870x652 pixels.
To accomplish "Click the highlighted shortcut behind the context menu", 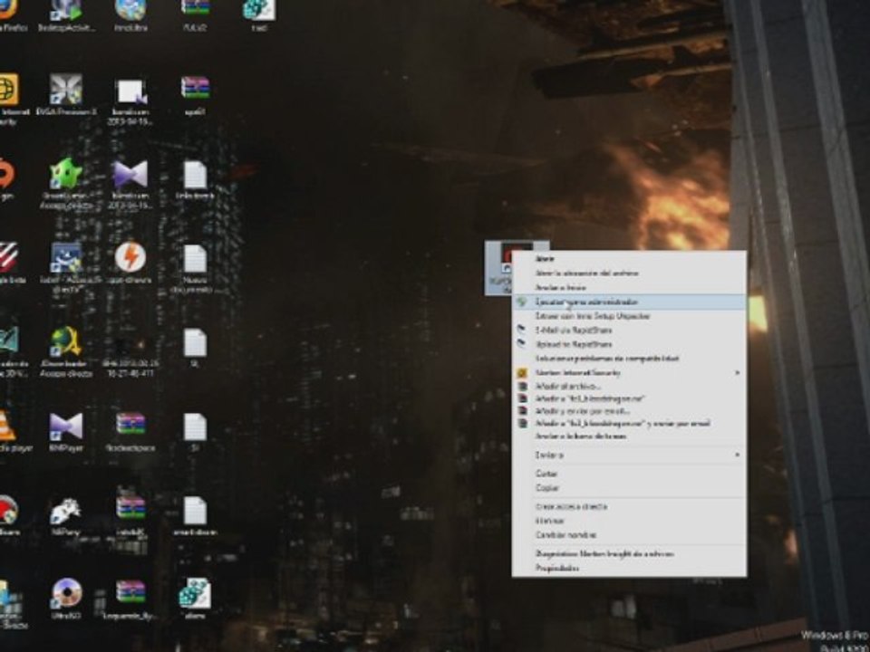I will [x=498, y=268].
